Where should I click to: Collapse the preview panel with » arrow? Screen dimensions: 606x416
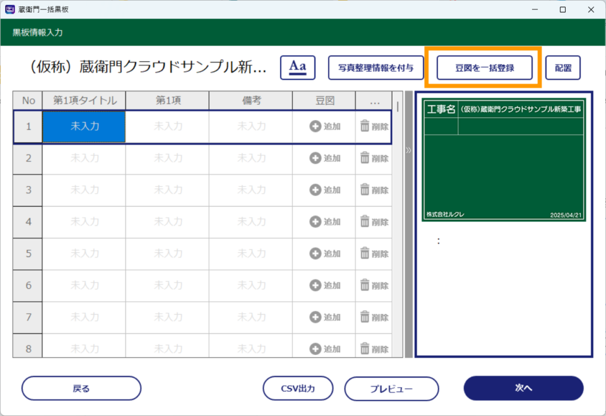(x=408, y=150)
